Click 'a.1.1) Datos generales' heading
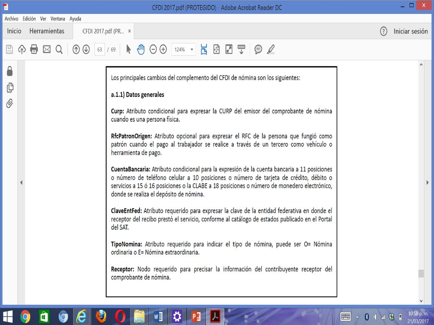 click(138, 94)
